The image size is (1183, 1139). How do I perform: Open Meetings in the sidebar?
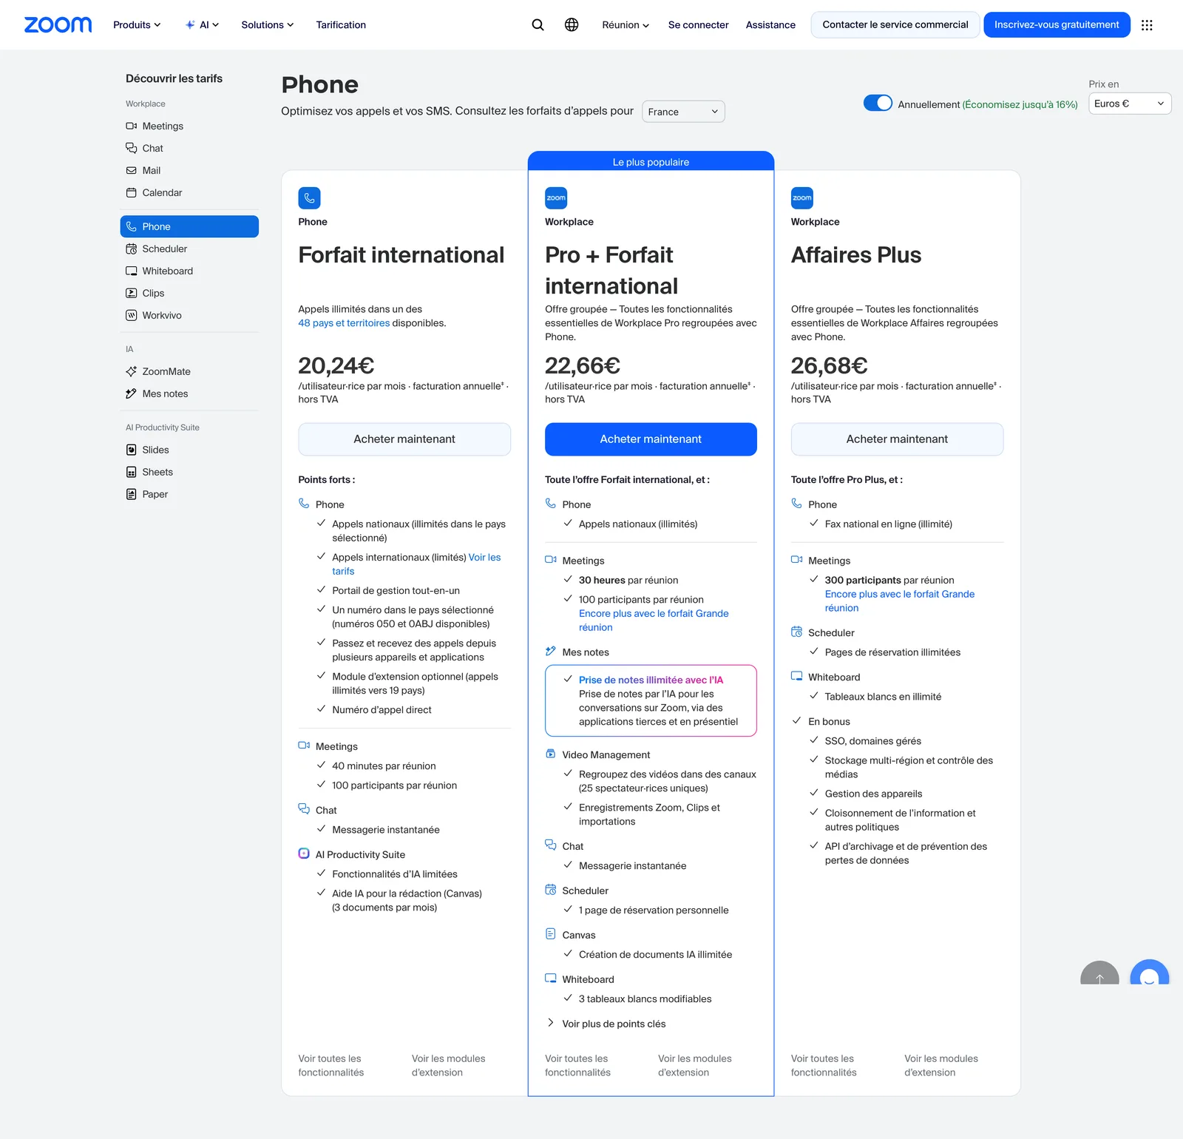189,126
